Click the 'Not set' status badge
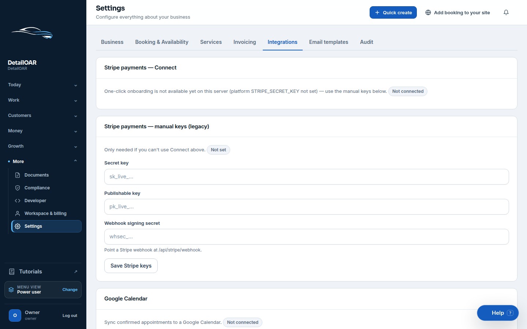This screenshot has width=527, height=329. [x=218, y=150]
